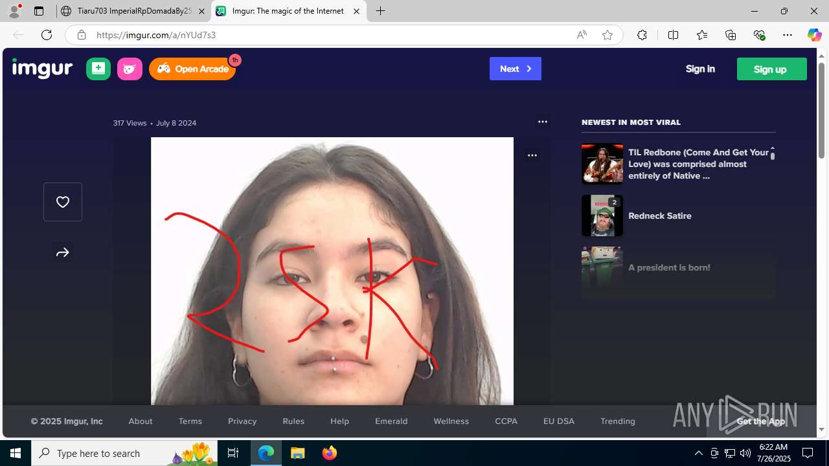Viewport: 829px width, 466px height.
Task: Close the Tiaru703 tab
Action: [201, 11]
